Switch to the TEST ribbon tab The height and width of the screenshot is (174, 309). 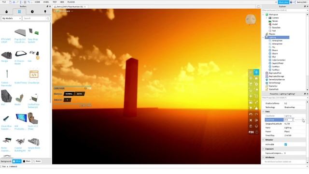55,2
